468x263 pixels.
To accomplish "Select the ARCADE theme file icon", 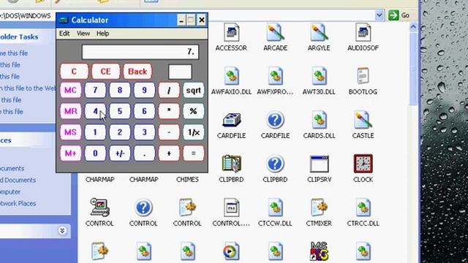I will coord(275,33).
